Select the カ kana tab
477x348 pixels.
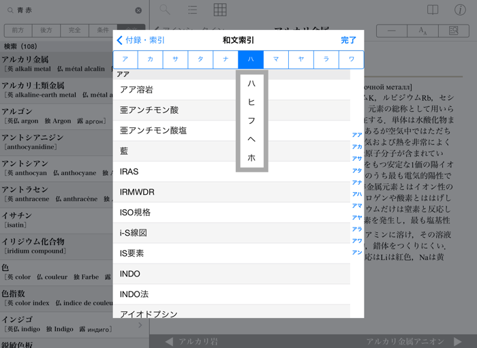point(150,59)
